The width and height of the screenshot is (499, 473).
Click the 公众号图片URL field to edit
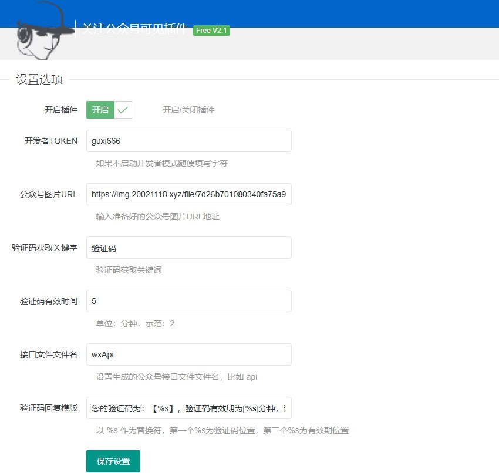(x=188, y=194)
